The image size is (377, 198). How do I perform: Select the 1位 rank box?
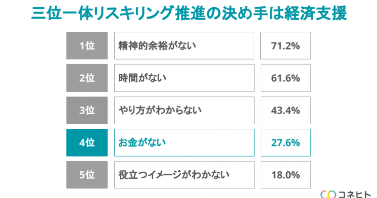tap(87, 45)
